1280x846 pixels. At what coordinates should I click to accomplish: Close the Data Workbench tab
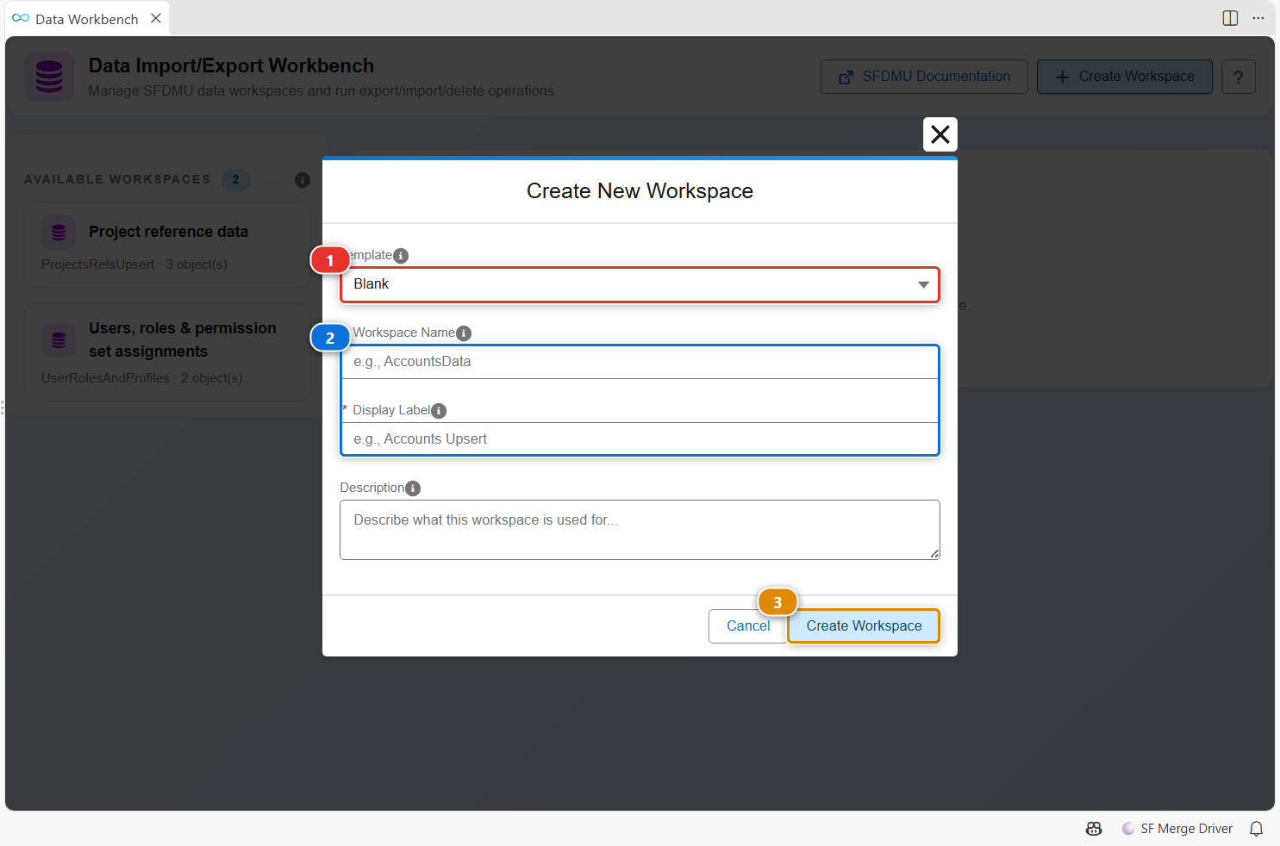(x=156, y=18)
